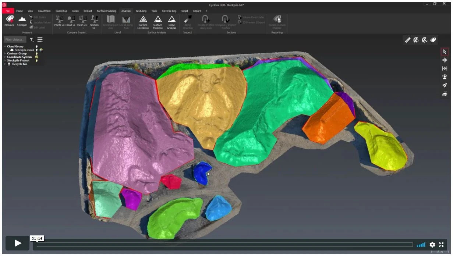Toggle visibility bulb of Stockpile cloud
The width and height of the screenshot is (453, 256).
point(36,50)
